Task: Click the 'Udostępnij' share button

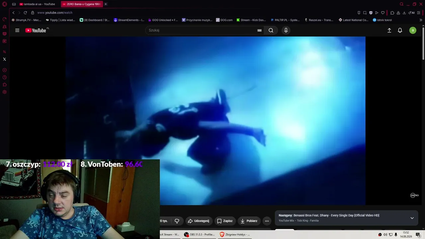Action: (x=199, y=221)
